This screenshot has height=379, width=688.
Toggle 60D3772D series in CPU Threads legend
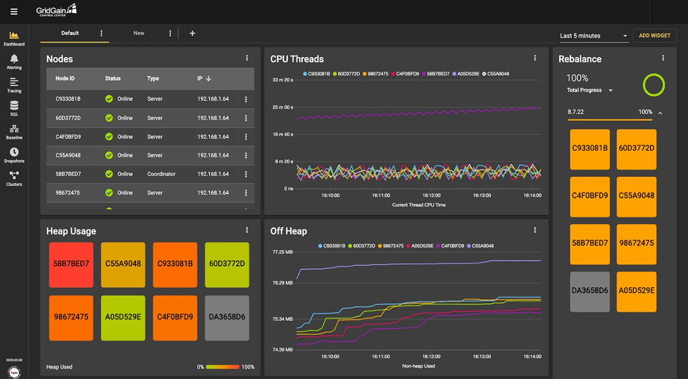point(347,74)
